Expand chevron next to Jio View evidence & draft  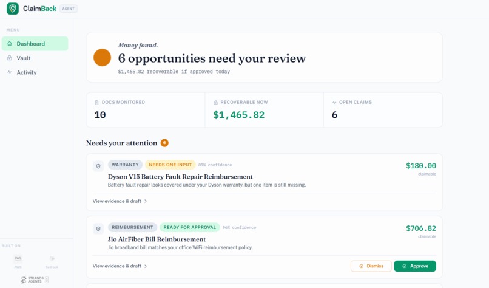pyautogui.click(x=146, y=266)
